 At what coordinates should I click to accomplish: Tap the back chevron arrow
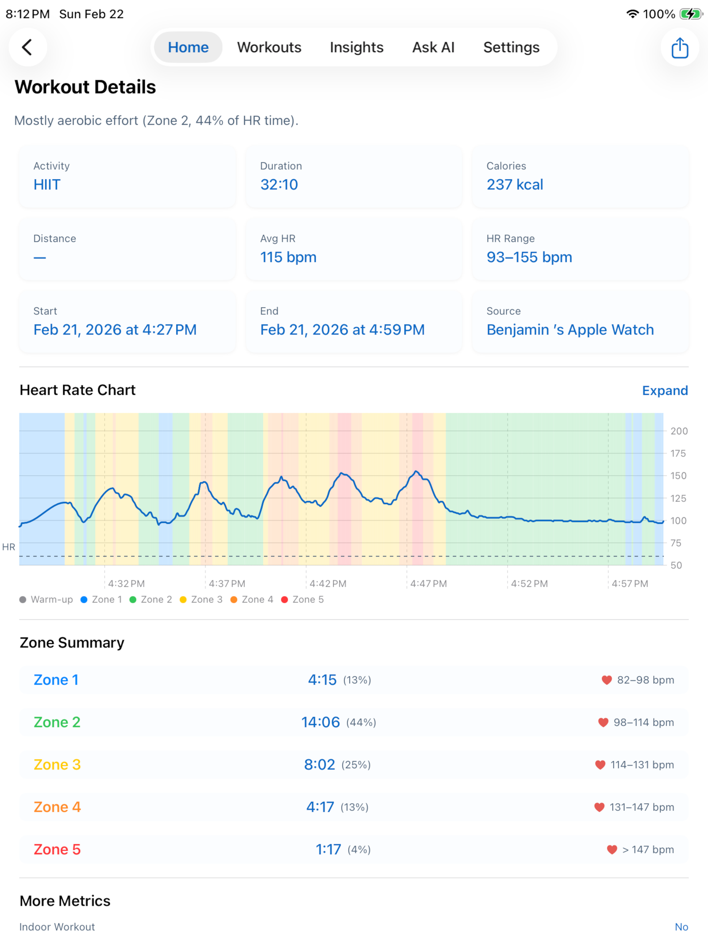pyautogui.click(x=27, y=47)
